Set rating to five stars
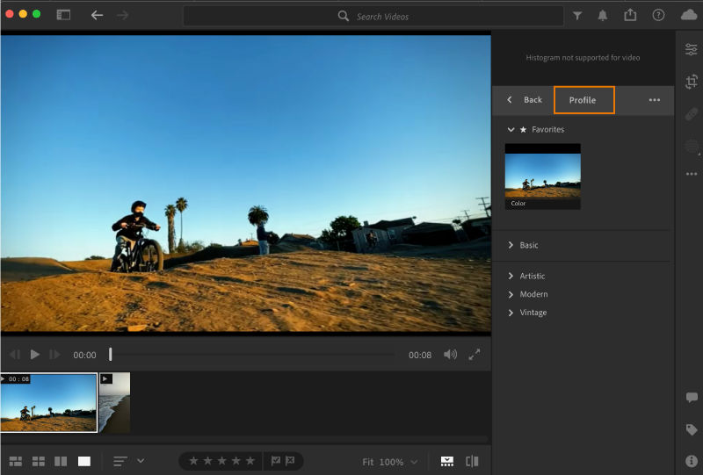The image size is (703, 475). 250,461
